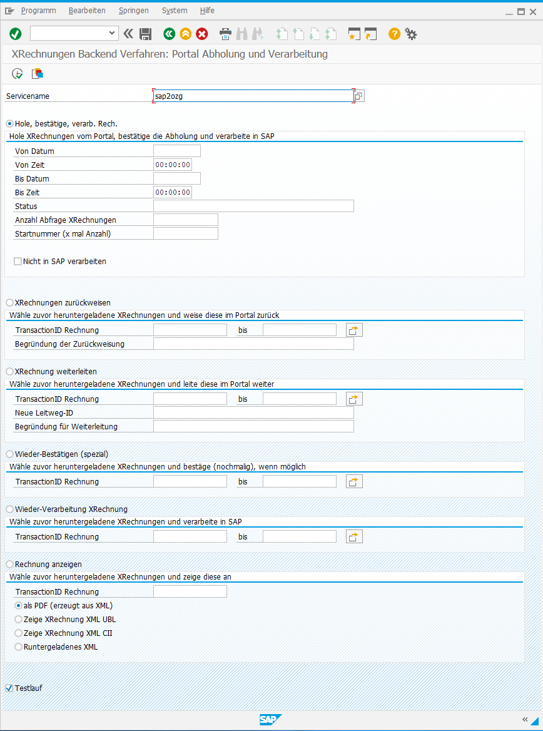Click the green Back arrow icon

[x=169, y=34]
